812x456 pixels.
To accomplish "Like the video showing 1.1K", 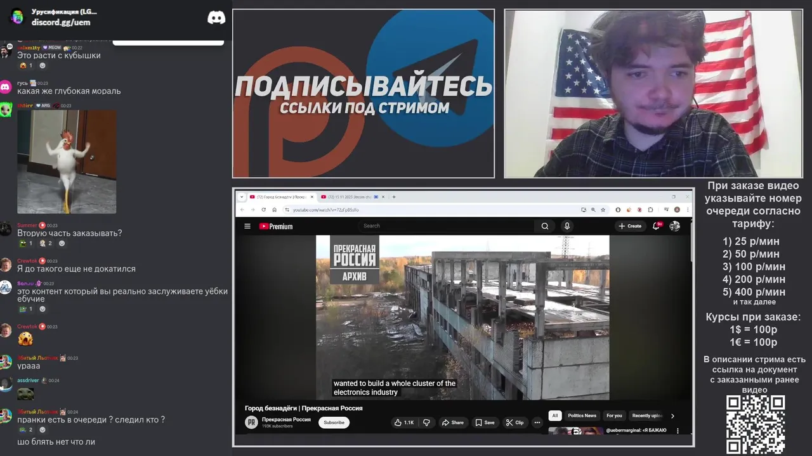I will 404,422.
